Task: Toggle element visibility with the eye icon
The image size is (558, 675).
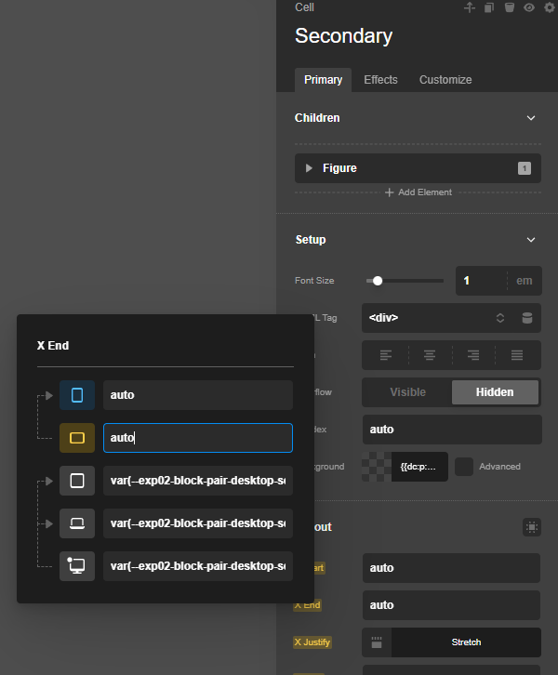Action: pyautogui.click(x=528, y=7)
